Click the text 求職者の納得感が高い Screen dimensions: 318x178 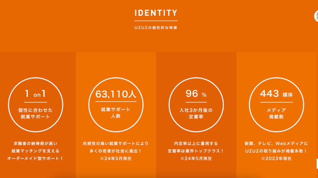pos(35,143)
